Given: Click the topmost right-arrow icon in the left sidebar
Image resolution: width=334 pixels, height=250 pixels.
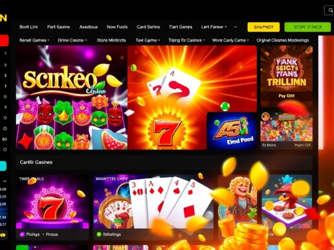Looking at the screenshot, I should 6,53.
